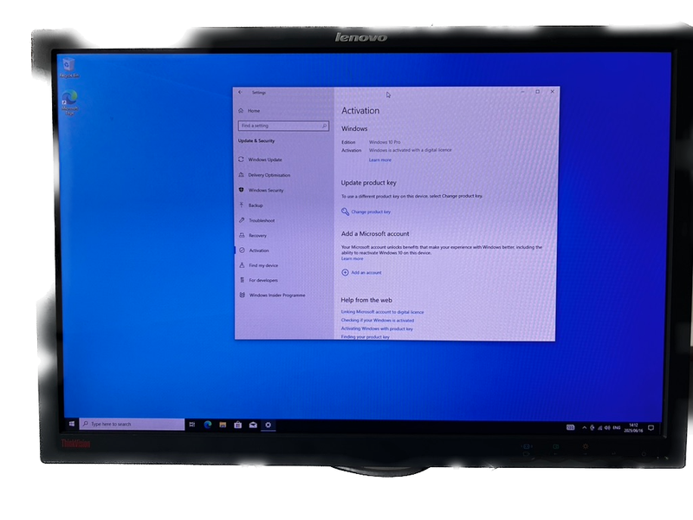Click Add an account
693x520 pixels.
click(366, 273)
